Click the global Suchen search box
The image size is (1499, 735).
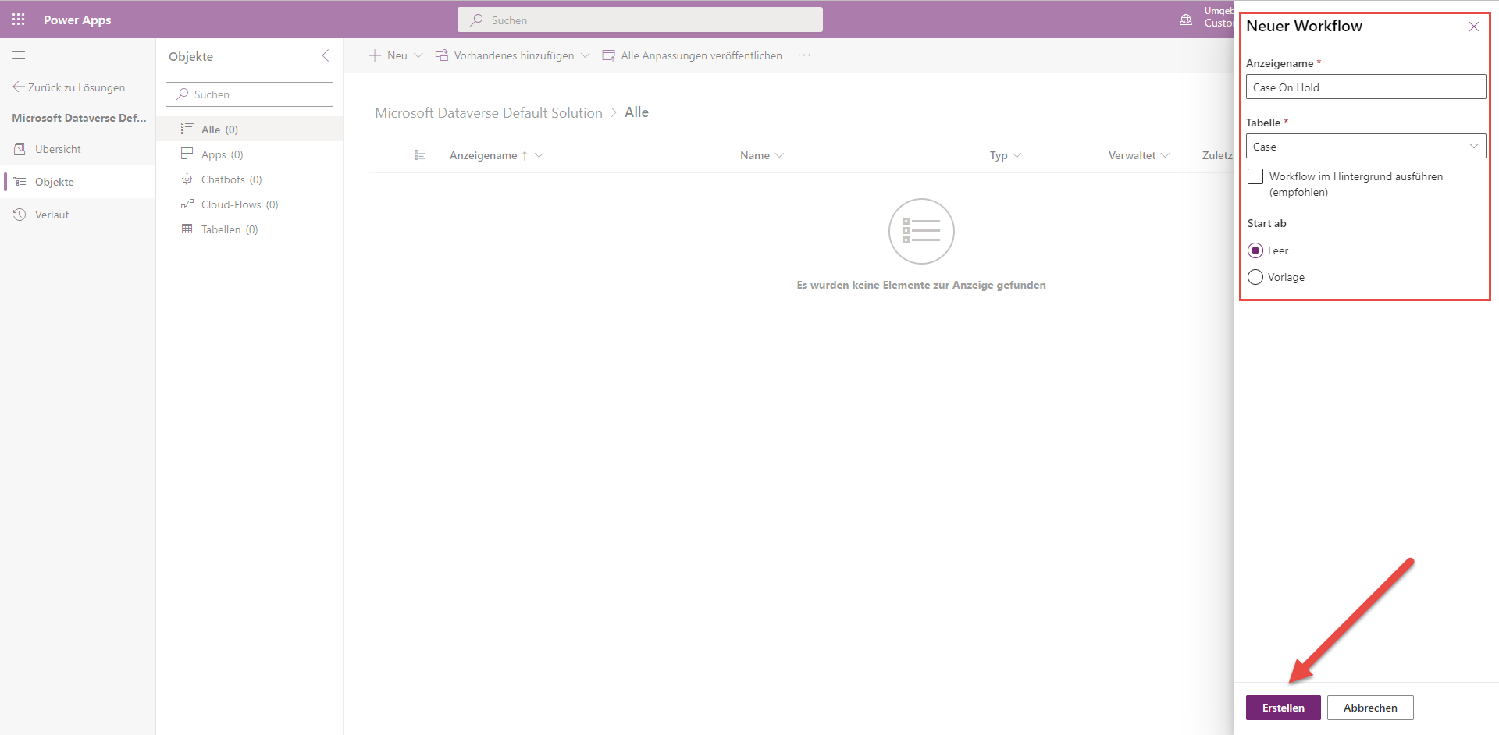639,20
